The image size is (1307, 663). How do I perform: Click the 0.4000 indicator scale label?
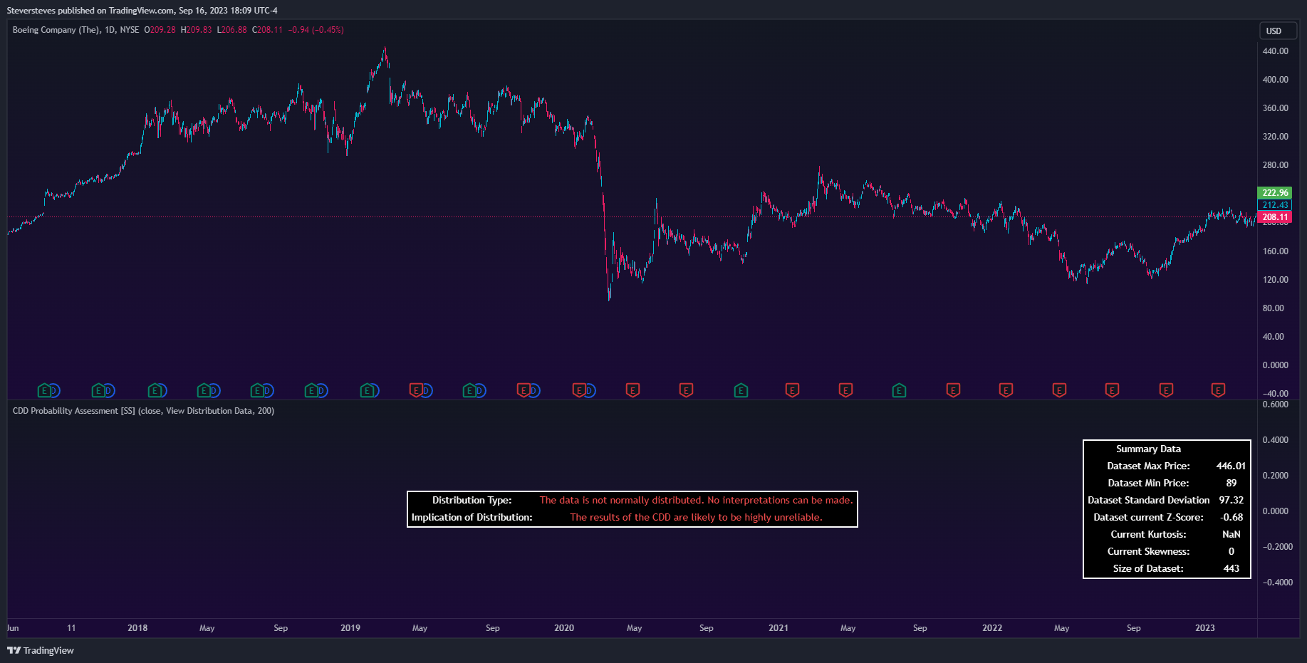point(1276,440)
